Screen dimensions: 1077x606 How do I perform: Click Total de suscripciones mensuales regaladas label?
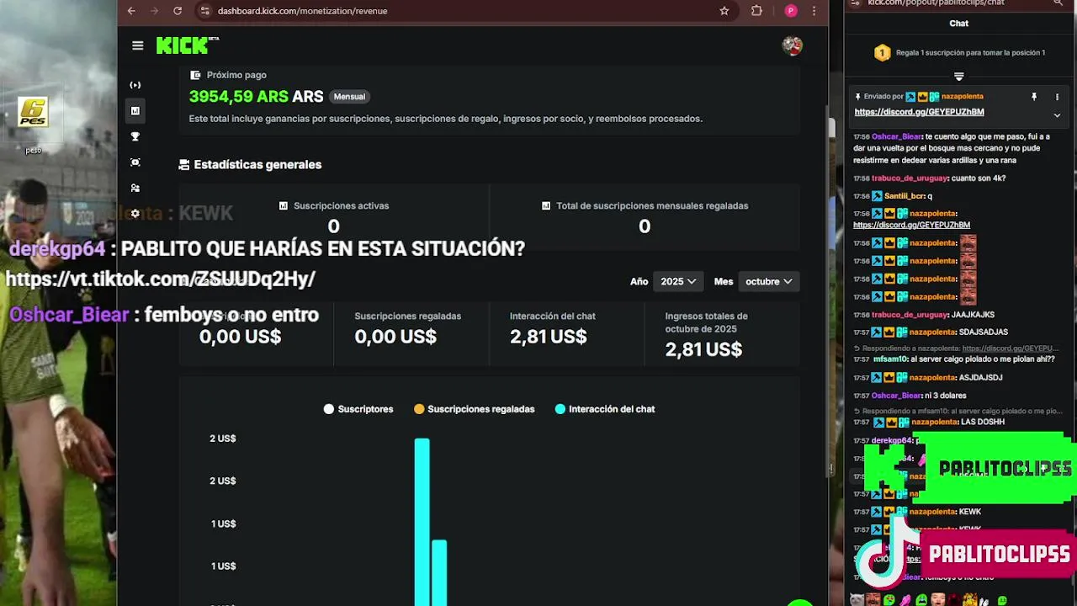[x=652, y=205]
